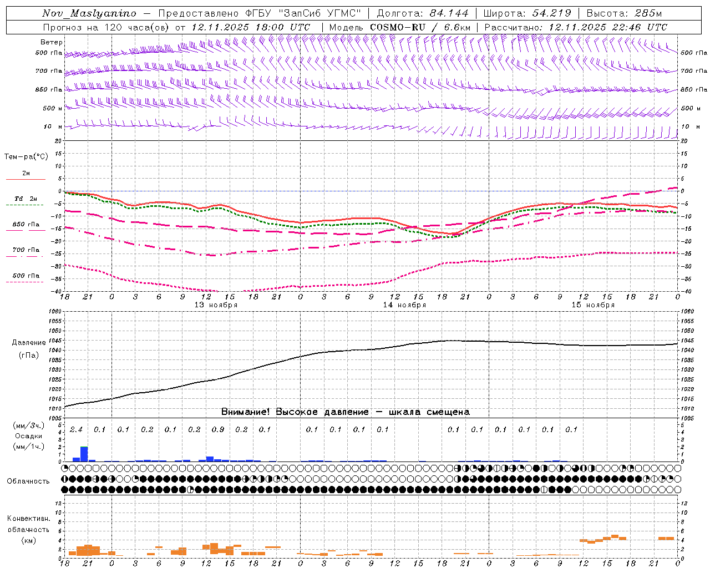Click the 'Тем-ра(°C)' temperature label
The image size is (710, 568).
[x=26, y=157]
